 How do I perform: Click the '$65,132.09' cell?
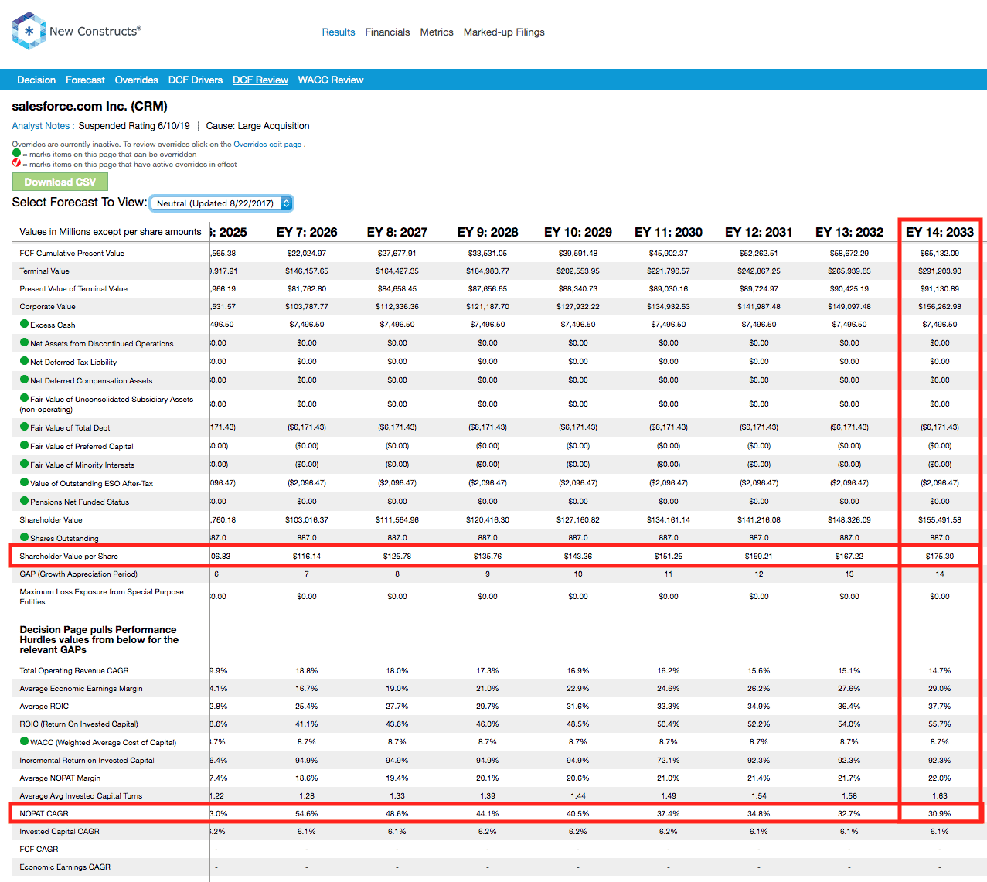point(940,254)
